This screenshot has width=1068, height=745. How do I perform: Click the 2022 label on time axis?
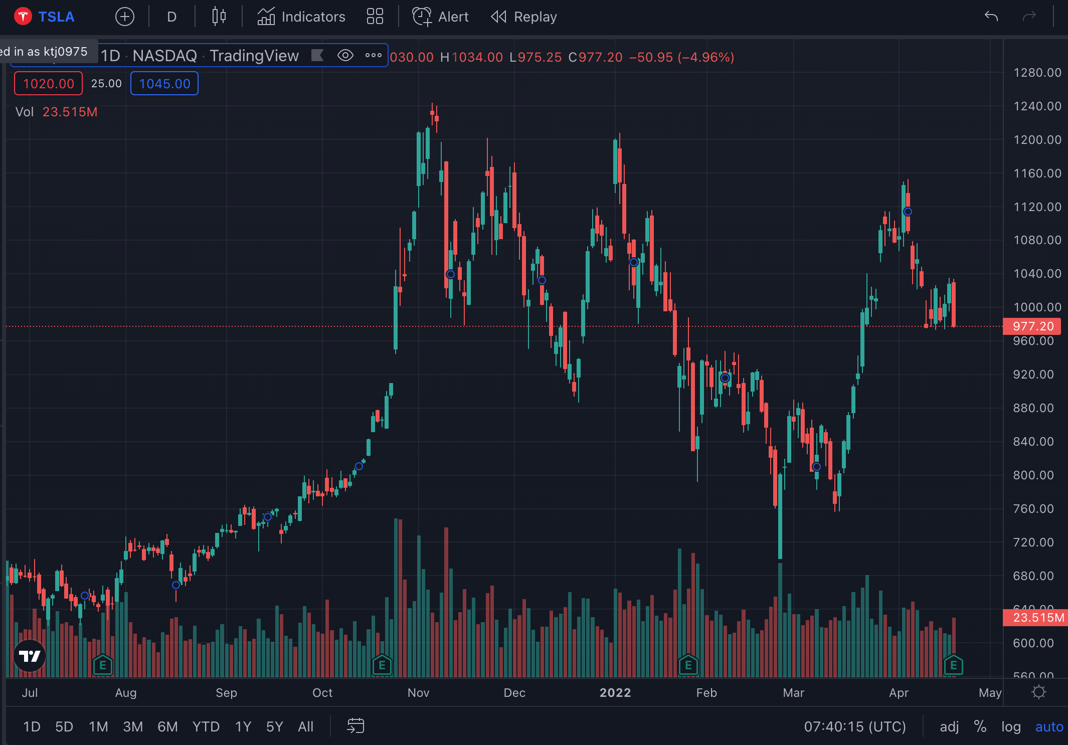click(x=615, y=692)
